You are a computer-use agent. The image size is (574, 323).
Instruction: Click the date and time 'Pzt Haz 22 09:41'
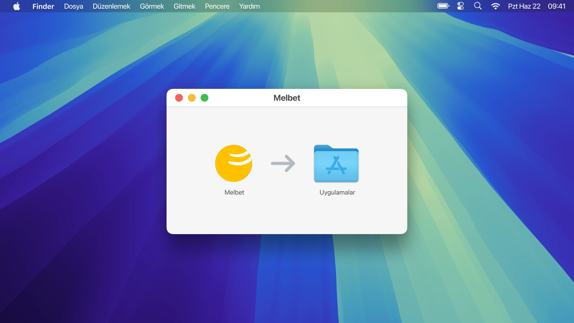[537, 6]
